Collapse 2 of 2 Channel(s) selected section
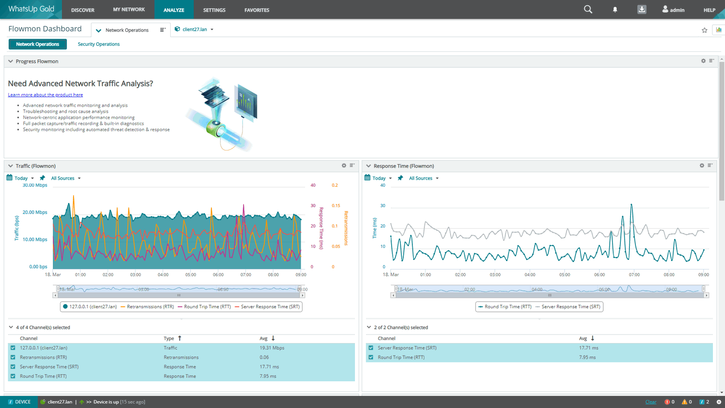This screenshot has width=725, height=408. pos(369,327)
